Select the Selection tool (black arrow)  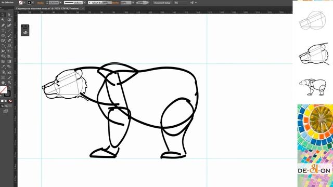(3, 15)
